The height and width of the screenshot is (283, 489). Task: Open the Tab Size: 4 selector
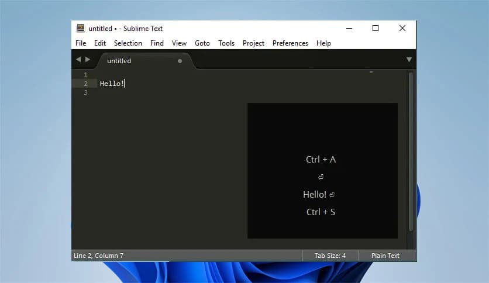[330, 256]
